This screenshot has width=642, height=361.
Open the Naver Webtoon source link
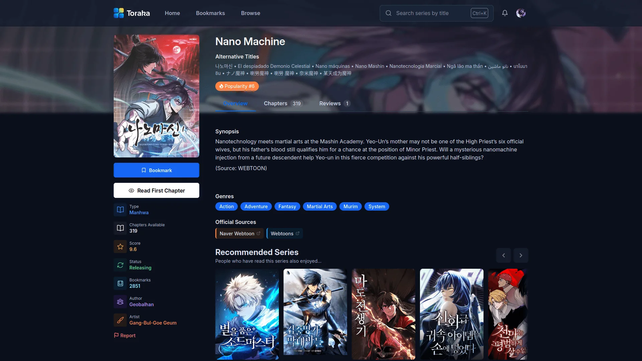click(x=240, y=233)
